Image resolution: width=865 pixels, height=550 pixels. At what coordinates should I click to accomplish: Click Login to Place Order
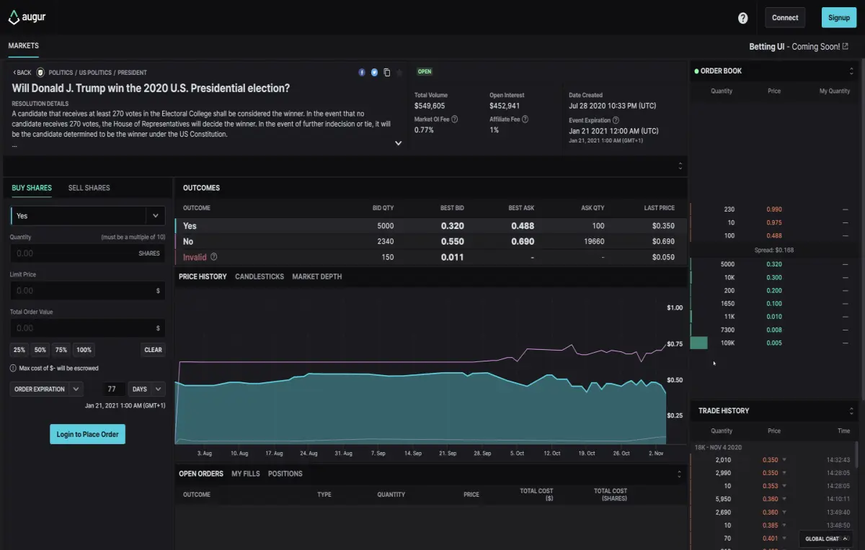tap(88, 435)
